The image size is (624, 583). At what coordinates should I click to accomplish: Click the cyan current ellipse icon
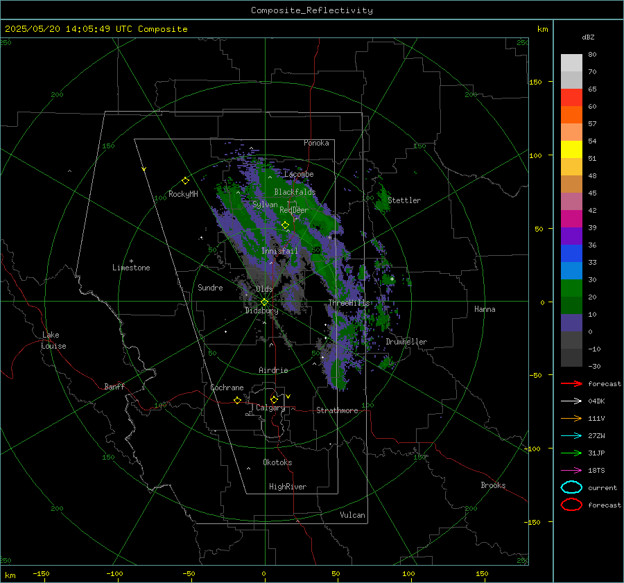[x=571, y=487]
